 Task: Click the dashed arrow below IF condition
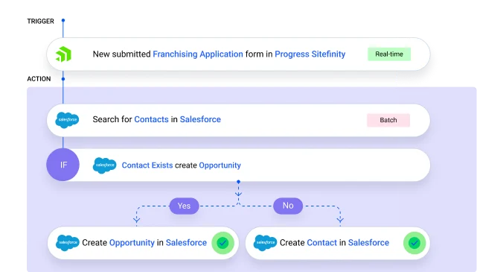(x=238, y=193)
